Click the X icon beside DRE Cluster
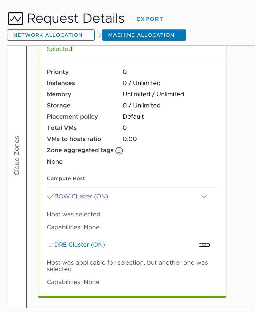Viewport: 255px width, 312px height. tap(50, 245)
